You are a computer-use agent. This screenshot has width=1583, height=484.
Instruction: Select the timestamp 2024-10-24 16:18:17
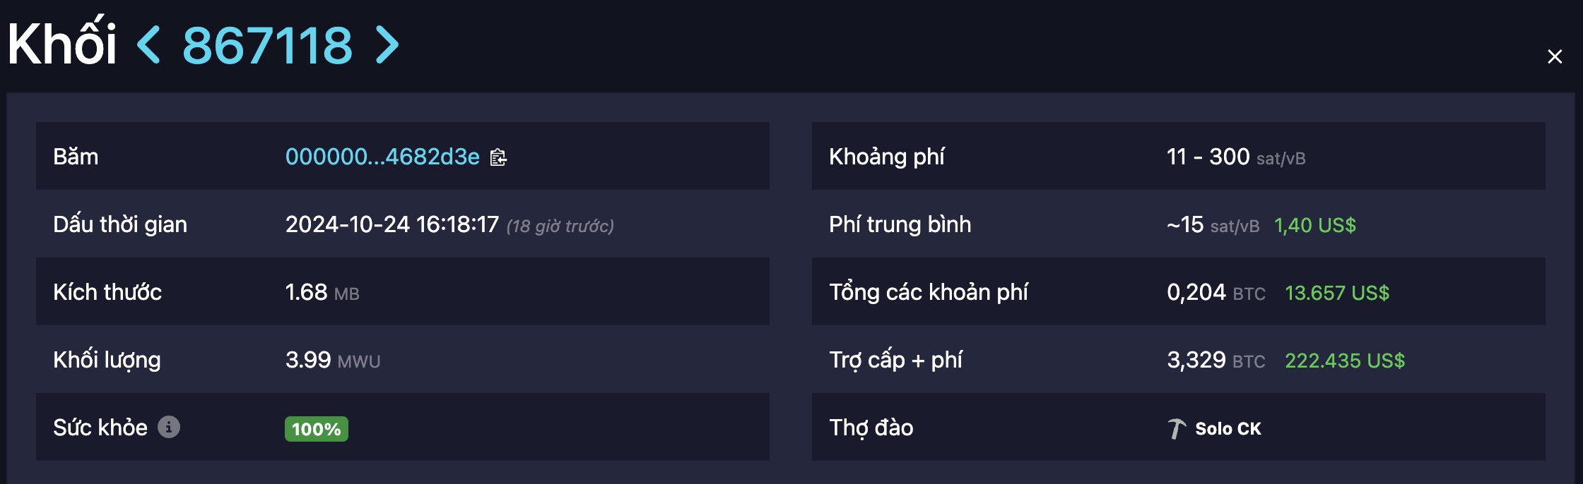pos(392,224)
